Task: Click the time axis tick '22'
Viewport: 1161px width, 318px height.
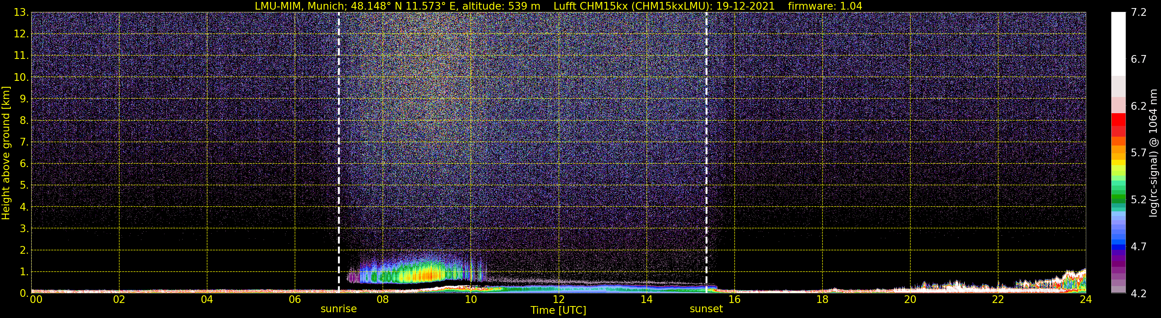Action: (x=998, y=300)
